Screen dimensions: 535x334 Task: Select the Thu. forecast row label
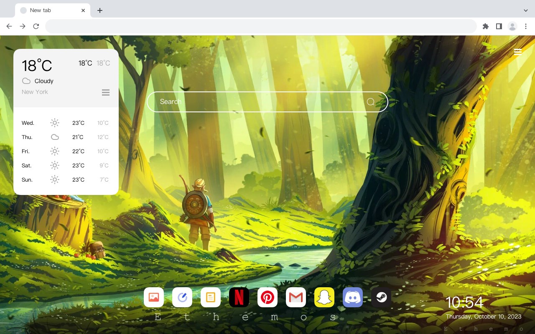(x=27, y=137)
